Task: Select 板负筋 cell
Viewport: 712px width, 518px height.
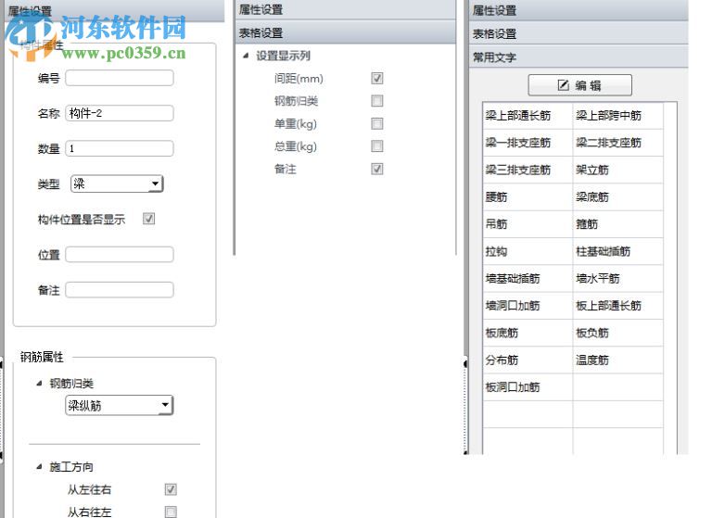Action: [x=618, y=334]
